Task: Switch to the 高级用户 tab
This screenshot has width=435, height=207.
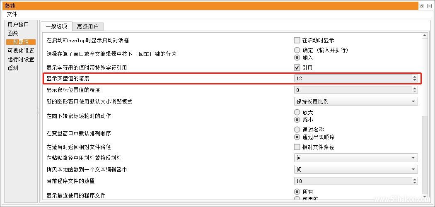Action: tap(88, 26)
